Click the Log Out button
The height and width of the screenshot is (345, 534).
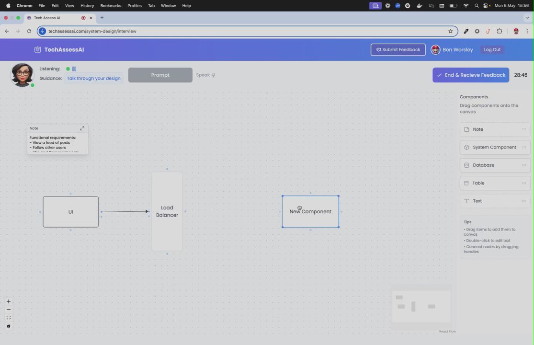(x=492, y=50)
